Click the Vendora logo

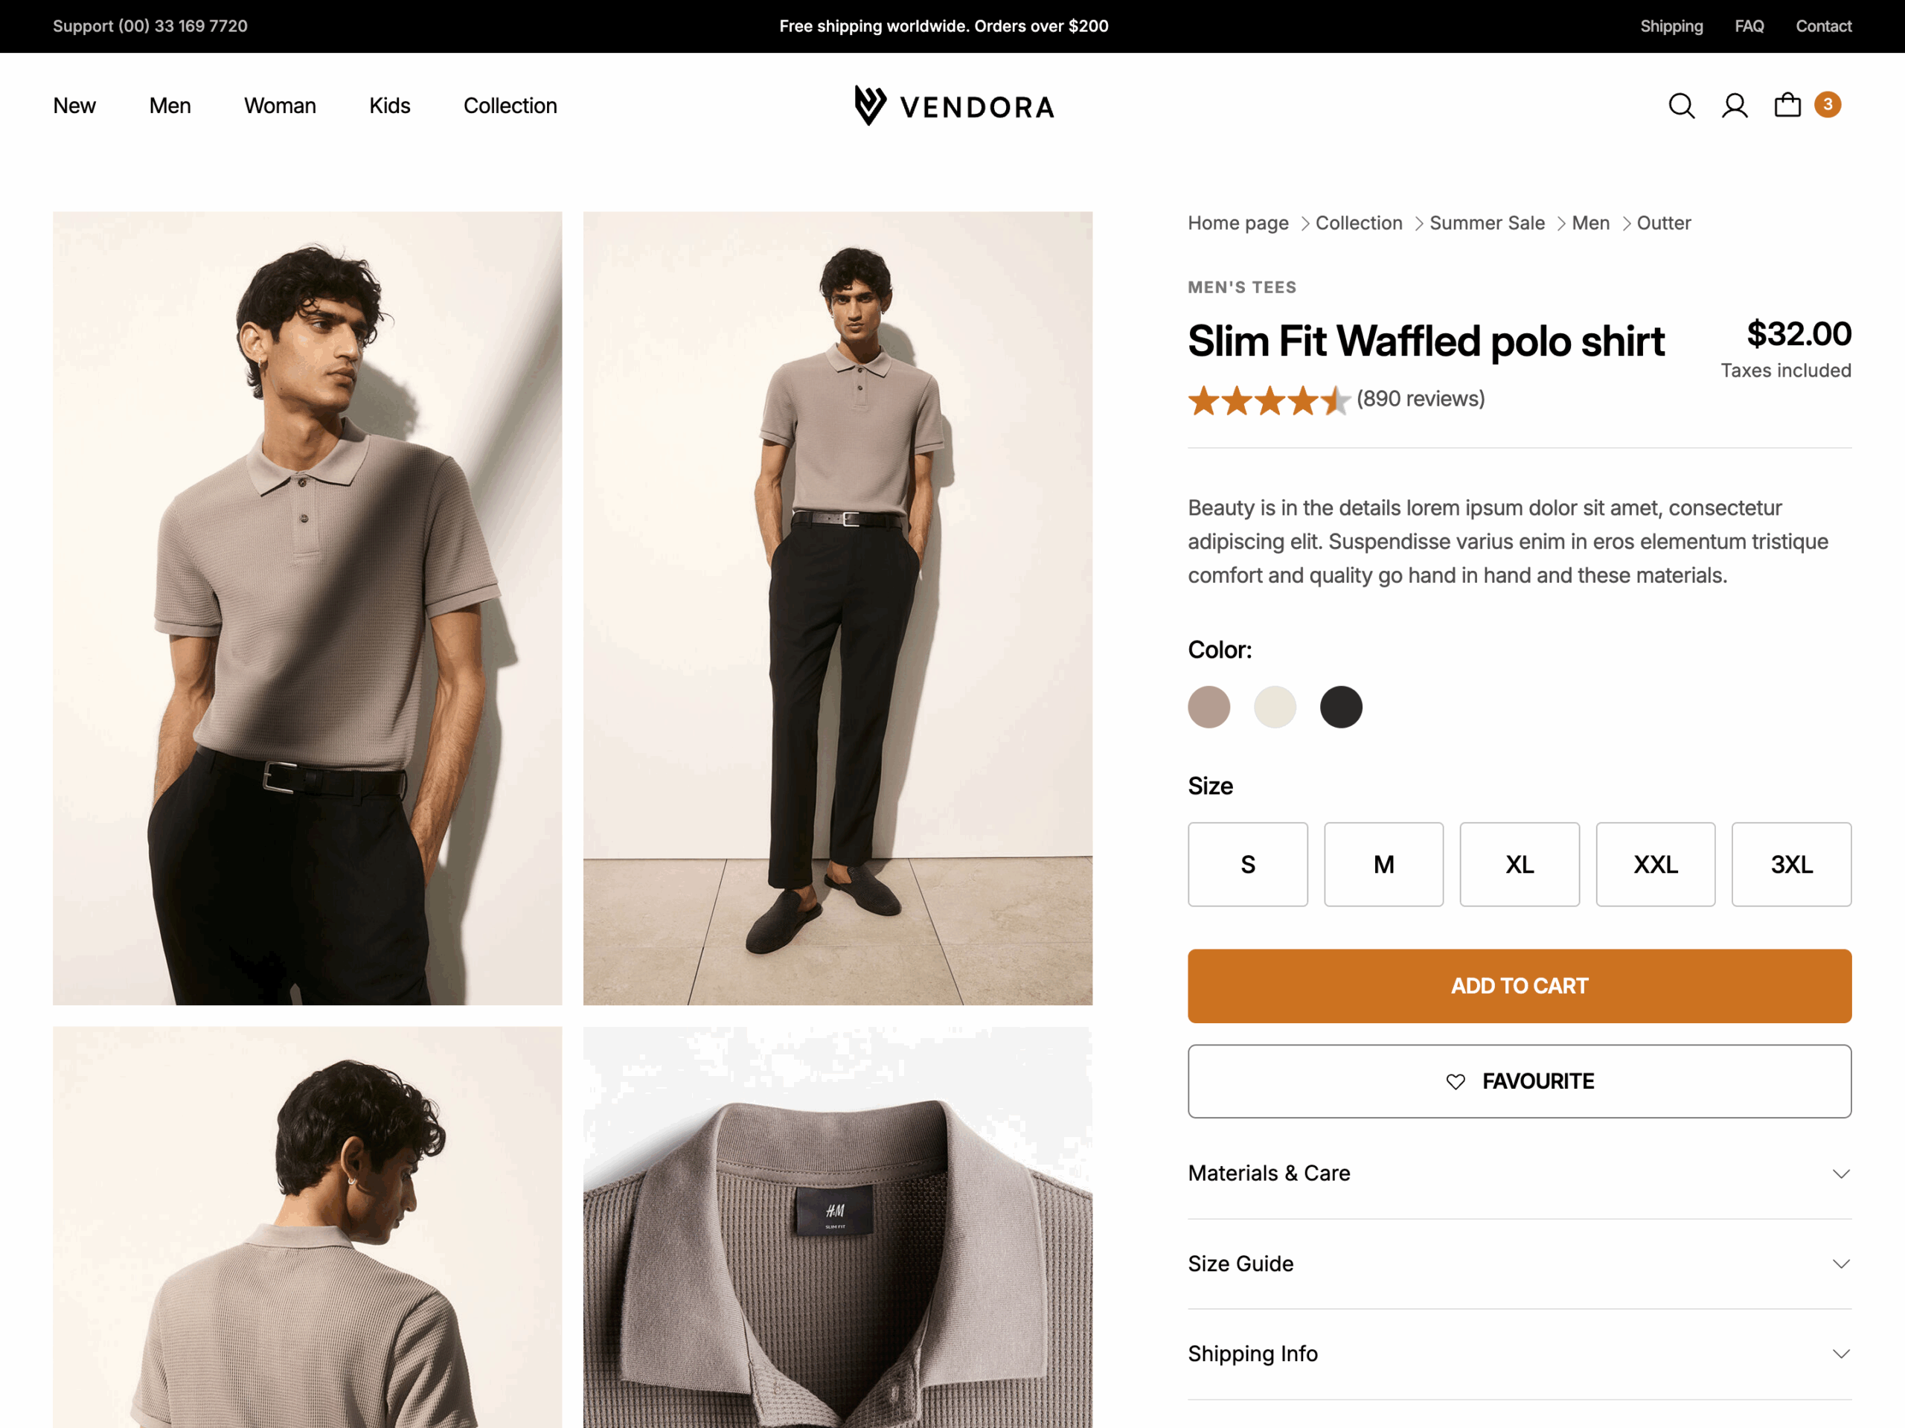tap(954, 105)
